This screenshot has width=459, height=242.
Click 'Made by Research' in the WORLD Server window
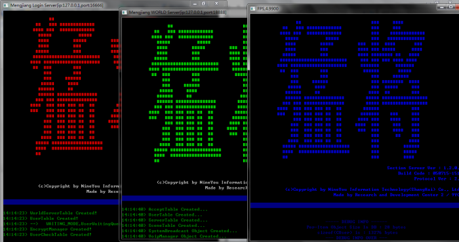tap(226, 188)
